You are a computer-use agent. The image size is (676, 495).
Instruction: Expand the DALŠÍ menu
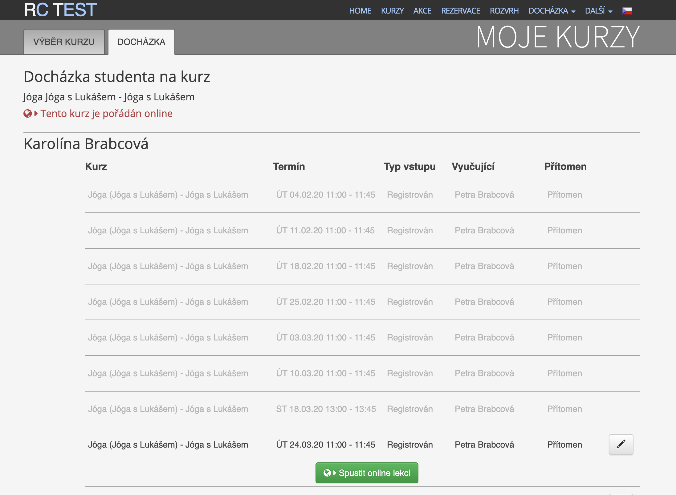tap(598, 11)
